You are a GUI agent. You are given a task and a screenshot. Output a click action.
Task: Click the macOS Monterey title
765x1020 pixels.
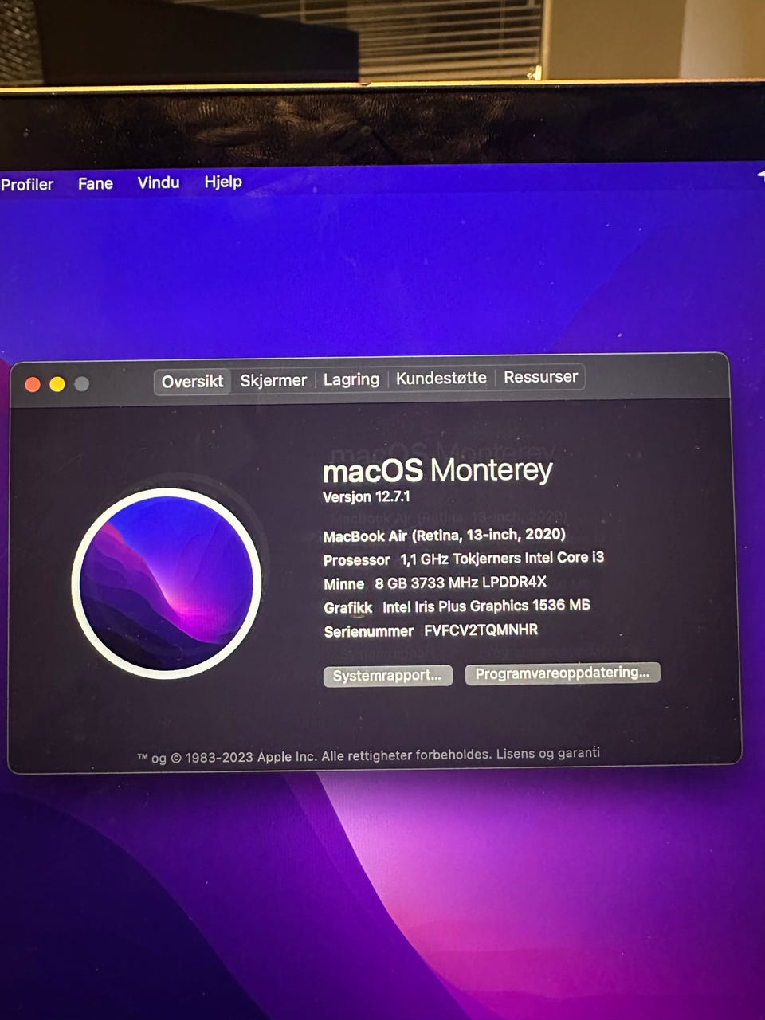tap(437, 470)
